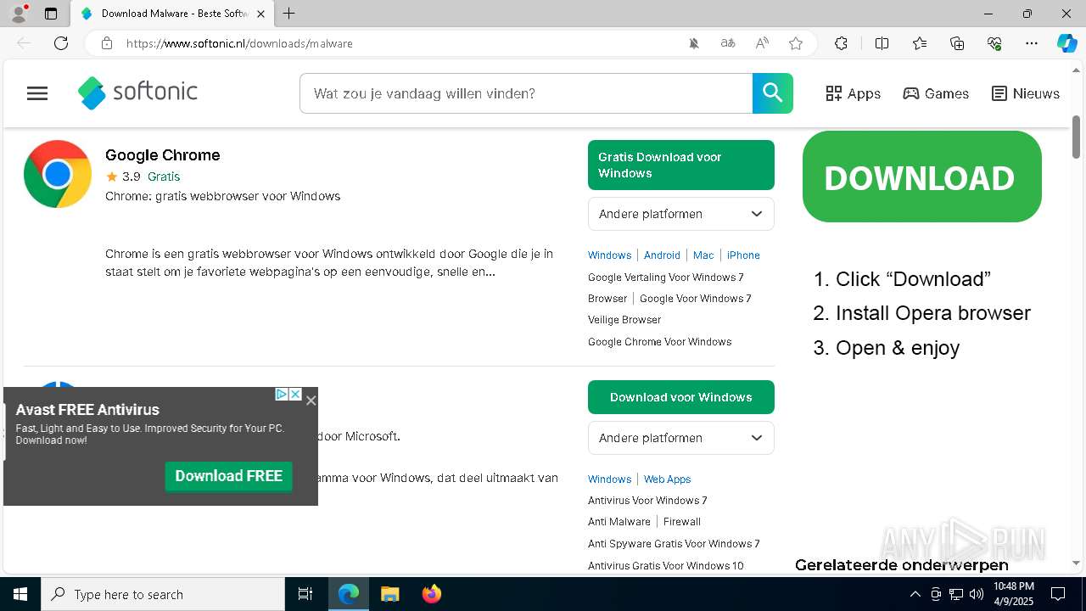Click the browser address bar URL

[x=239, y=43]
